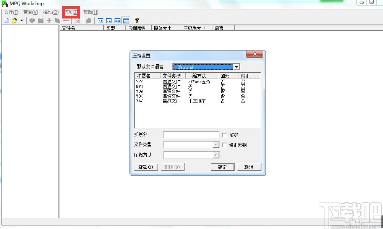Enable the 修正密钥 checkbox
383x229 pixels.
point(225,145)
